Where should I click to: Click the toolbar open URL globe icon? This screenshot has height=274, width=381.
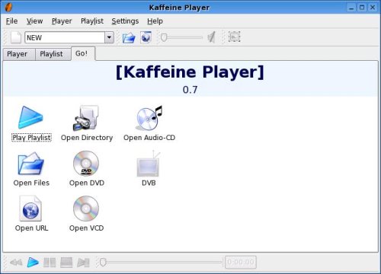pyautogui.click(x=146, y=37)
